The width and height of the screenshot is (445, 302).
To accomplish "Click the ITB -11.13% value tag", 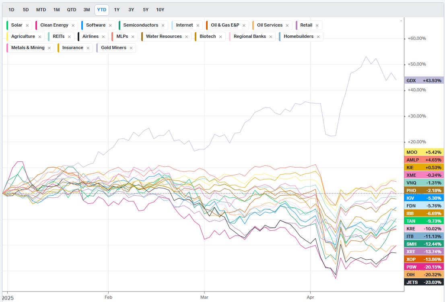I will (424, 236).
